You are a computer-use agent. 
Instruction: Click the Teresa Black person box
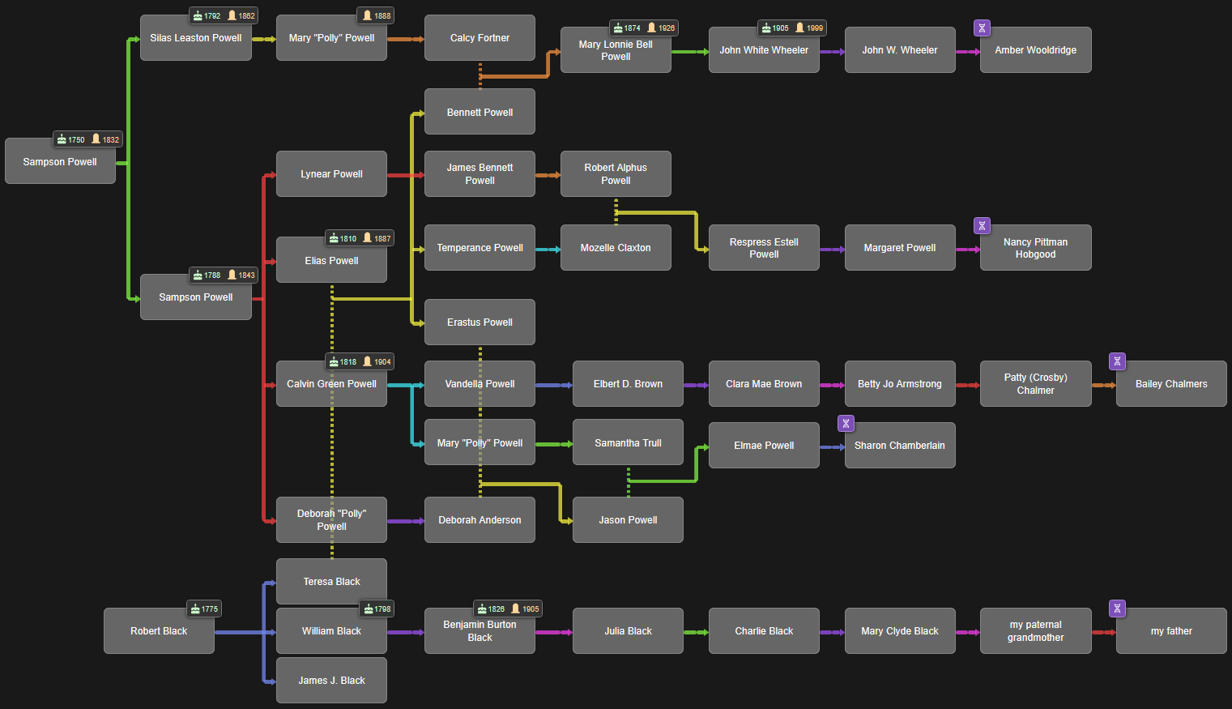coord(331,582)
